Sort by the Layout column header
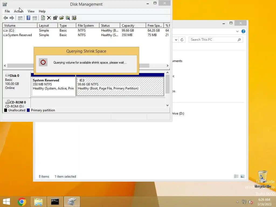Viewport: 276px width, 207px height. point(47,26)
